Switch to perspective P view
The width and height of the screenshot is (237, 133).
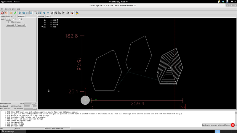[x=68, y=13]
